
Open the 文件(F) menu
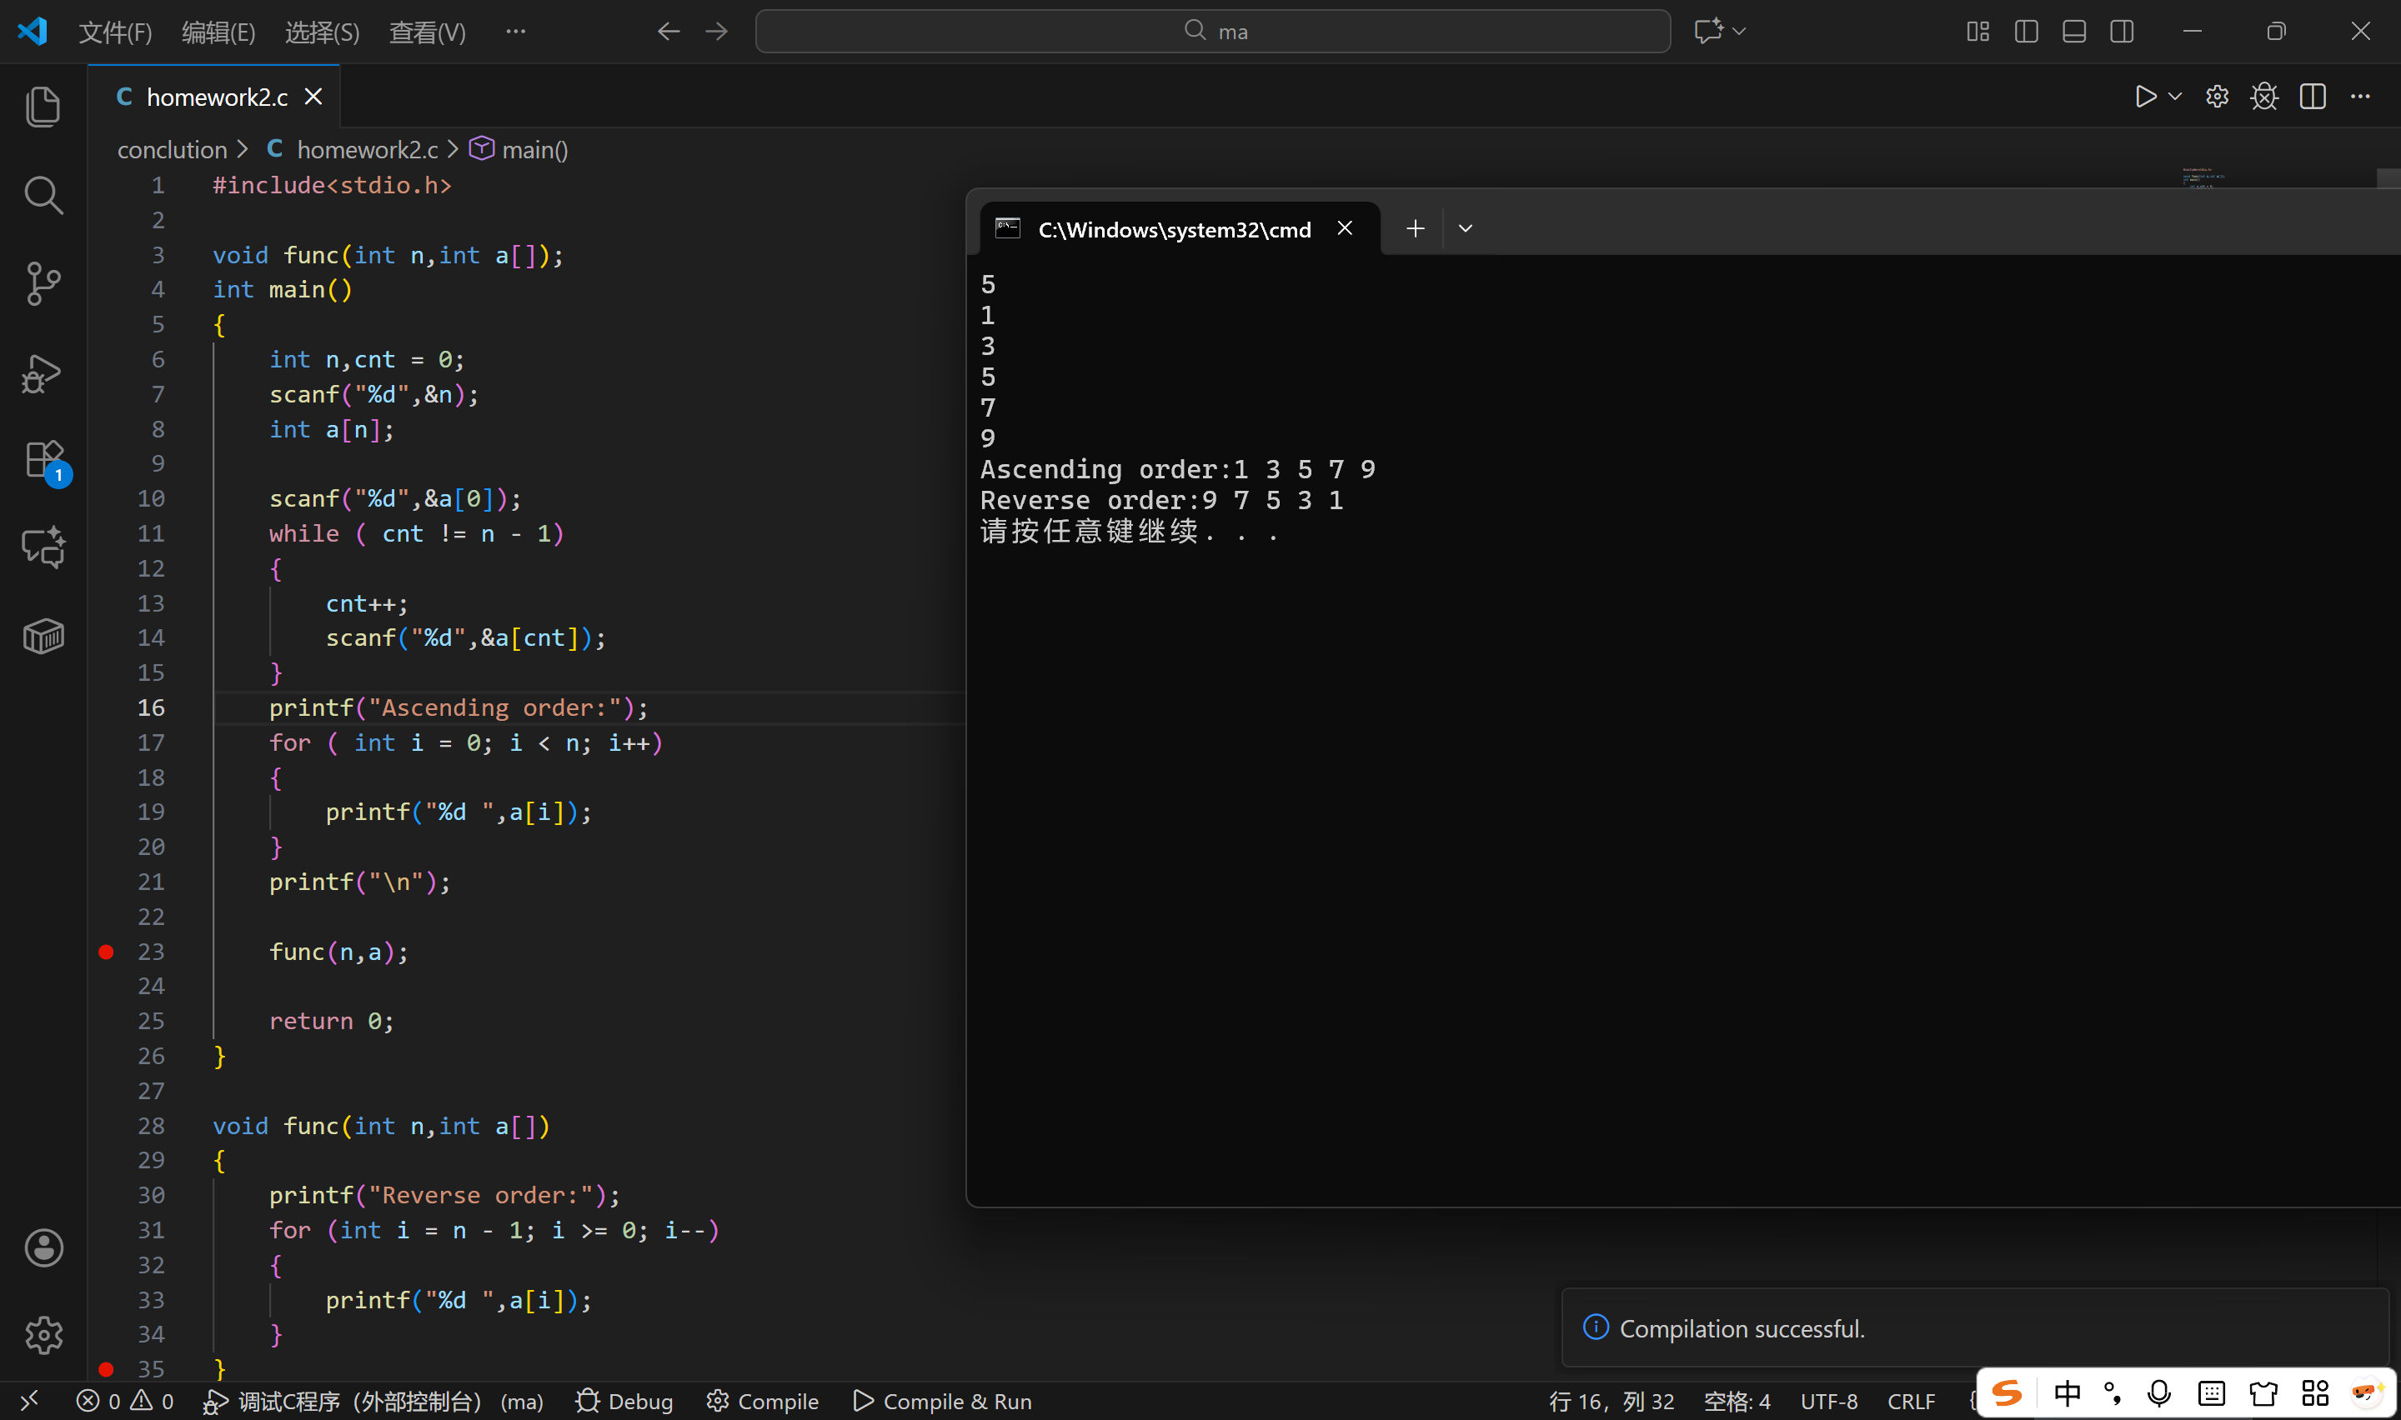pos(115,32)
